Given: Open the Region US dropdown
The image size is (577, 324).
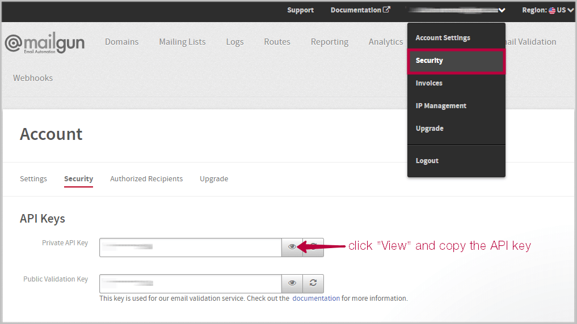Looking at the screenshot, I should [548, 10].
